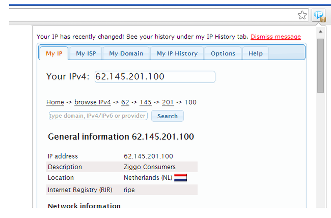
Task: Open the Options tab
Action: 223,53
